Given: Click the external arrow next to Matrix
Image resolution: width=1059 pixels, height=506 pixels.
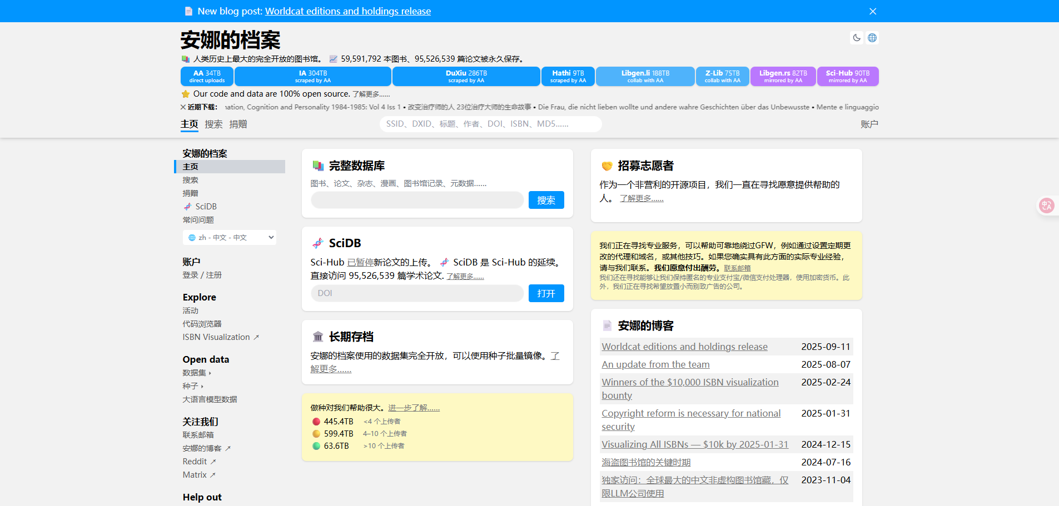Looking at the screenshot, I should click(213, 475).
